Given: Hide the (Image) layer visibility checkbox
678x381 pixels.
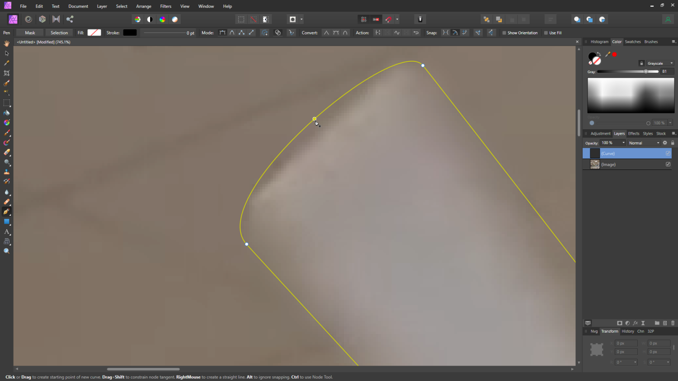Looking at the screenshot, I should click(668, 165).
